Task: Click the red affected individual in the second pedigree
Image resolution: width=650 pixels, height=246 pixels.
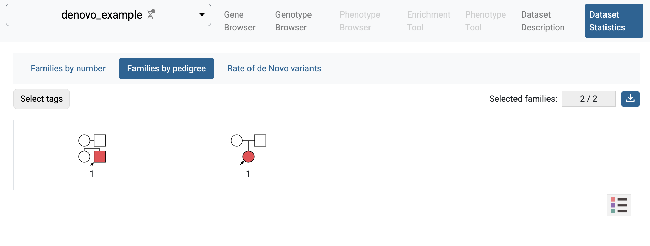Action: click(x=248, y=157)
